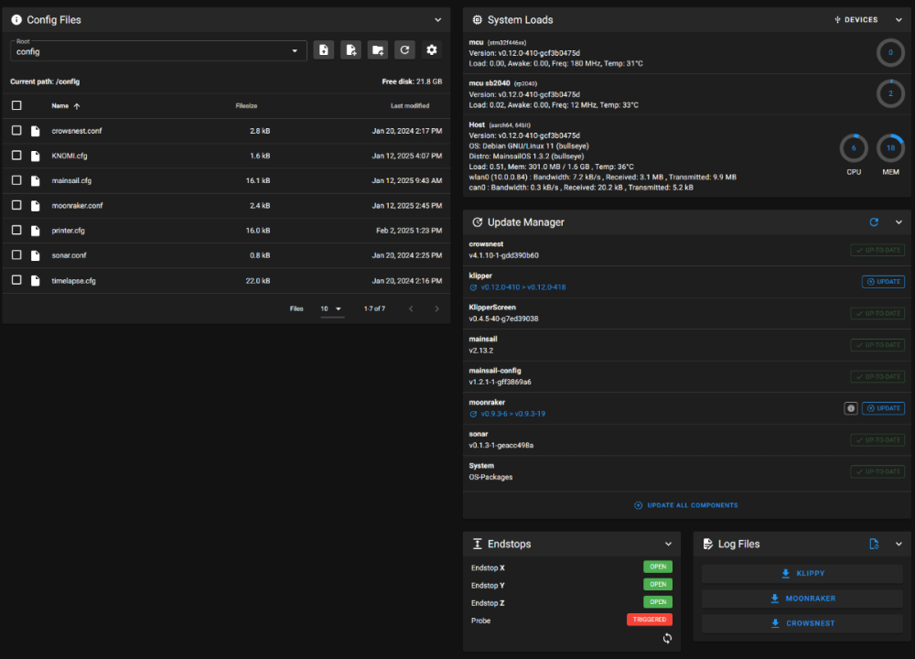Screen dimensions: 915x659
Task: Check the printer.cfg checkbox
Action: tap(16, 230)
